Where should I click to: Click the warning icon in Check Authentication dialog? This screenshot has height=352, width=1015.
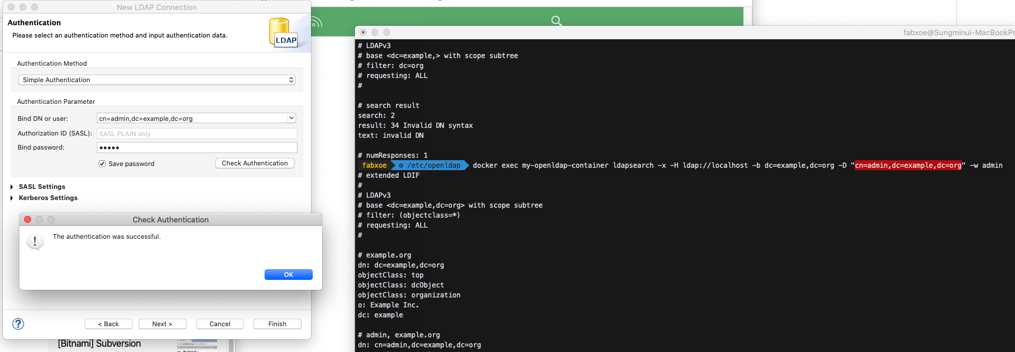pos(35,241)
